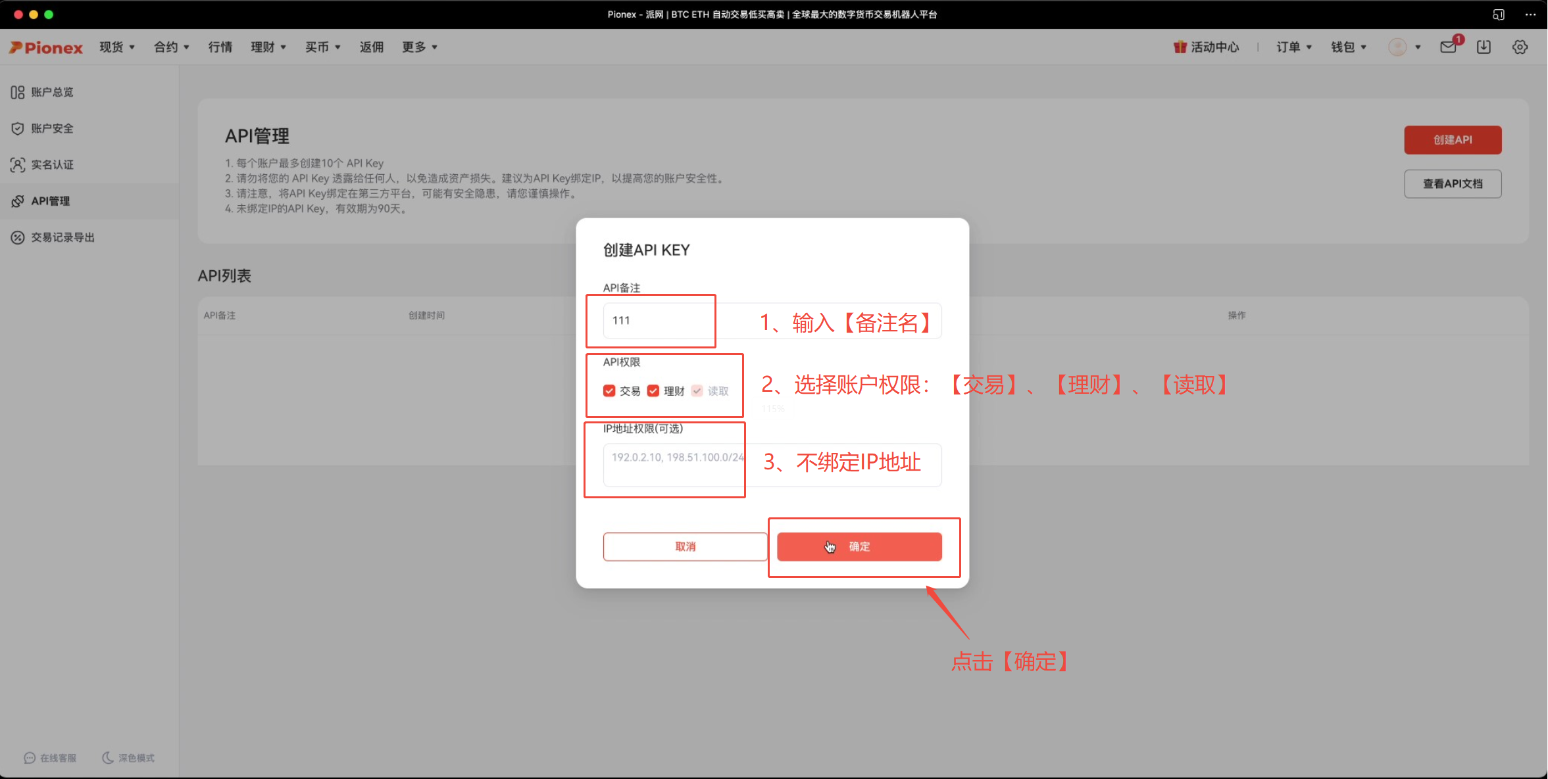Enable 深色模式 dark mode
Screen dimensions: 1548x779
128,757
